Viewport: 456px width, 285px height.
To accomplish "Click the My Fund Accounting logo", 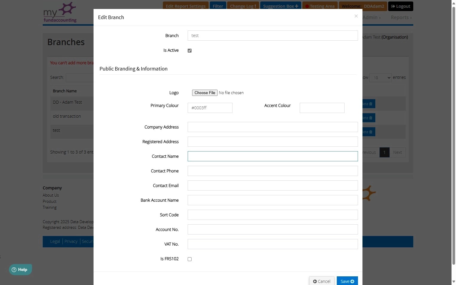I will 60,13.
